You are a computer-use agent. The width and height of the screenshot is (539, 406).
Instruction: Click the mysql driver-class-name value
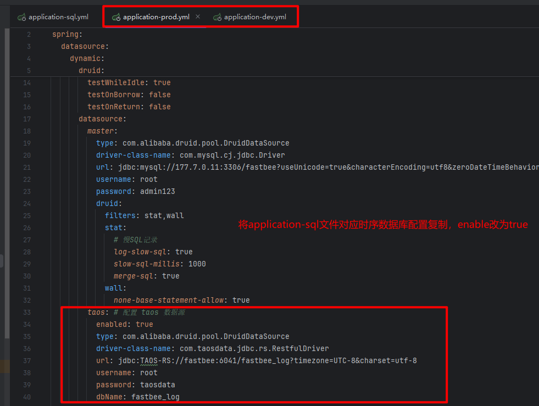pyautogui.click(x=232, y=155)
